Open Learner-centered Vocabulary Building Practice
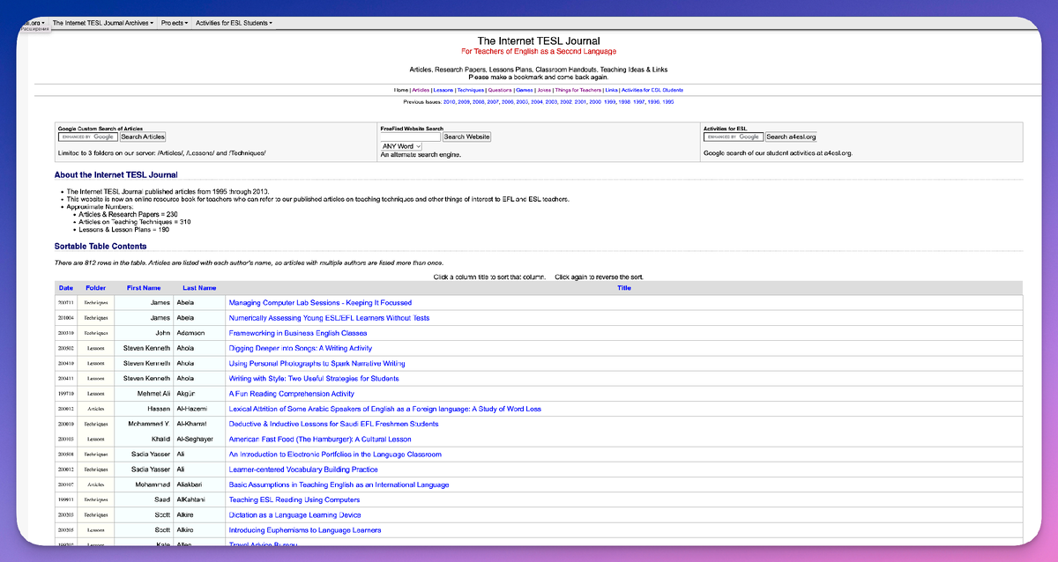 pyautogui.click(x=303, y=470)
